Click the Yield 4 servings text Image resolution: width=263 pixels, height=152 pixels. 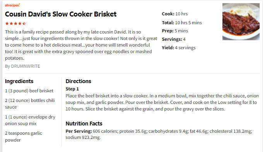[x=179, y=48]
